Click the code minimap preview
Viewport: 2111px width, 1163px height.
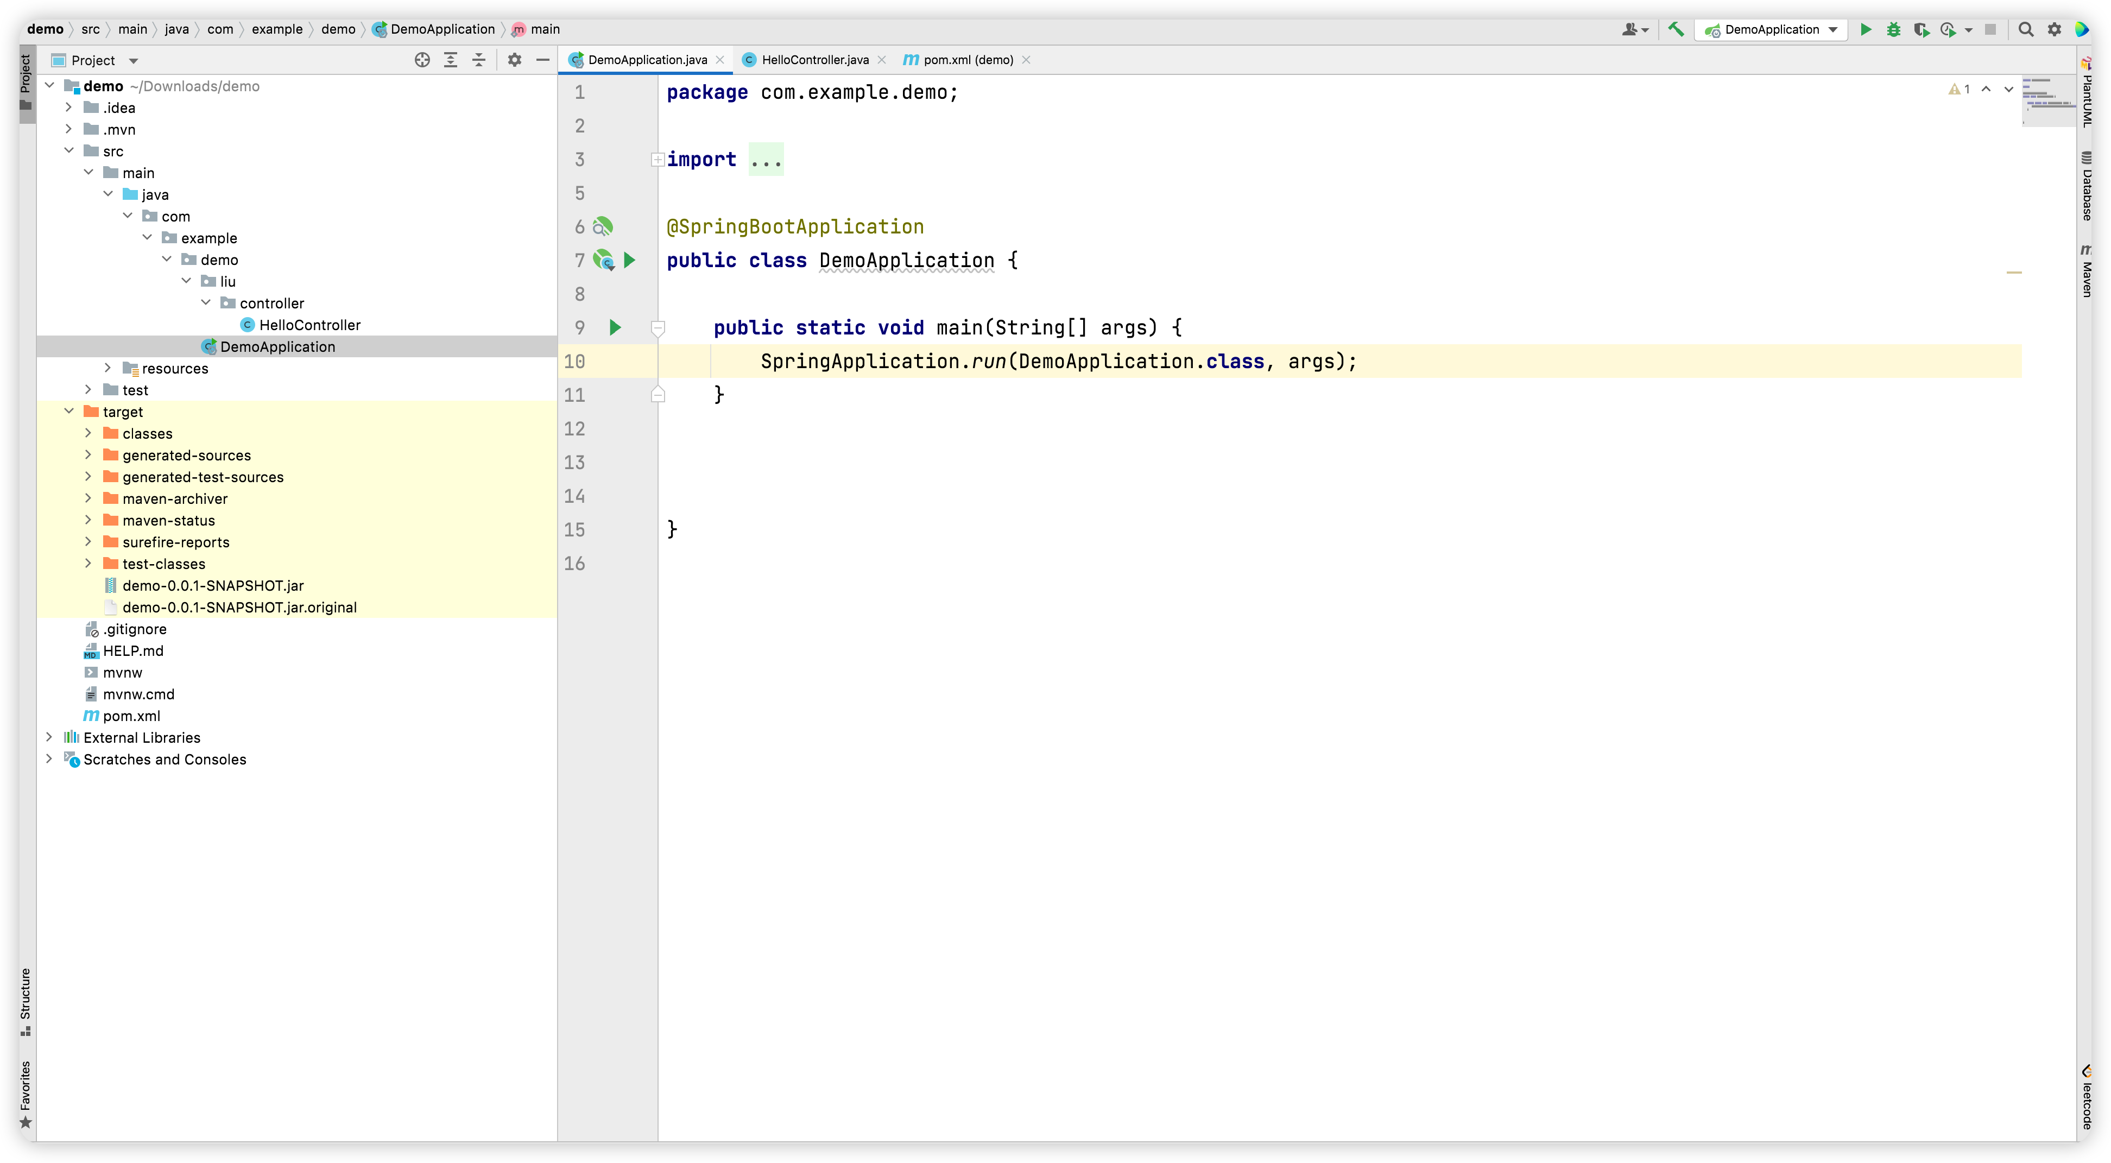click(2048, 102)
